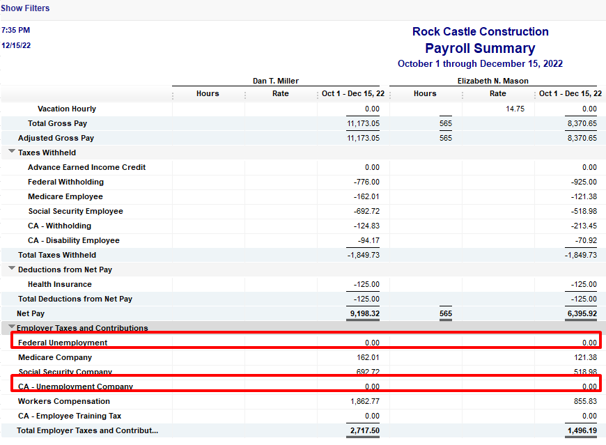The width and height of the screenshot is (606, 445).
Task: Open Dan T. Miller's Net Pay amount 9,198.32
Action: [363, 314]
